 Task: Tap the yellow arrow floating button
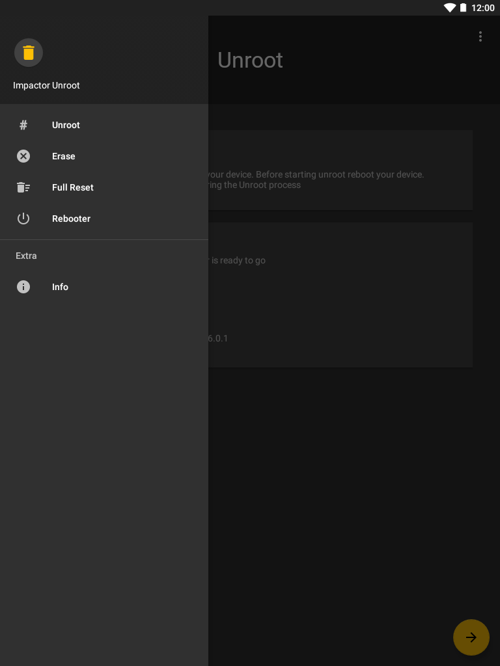point(471,637)
